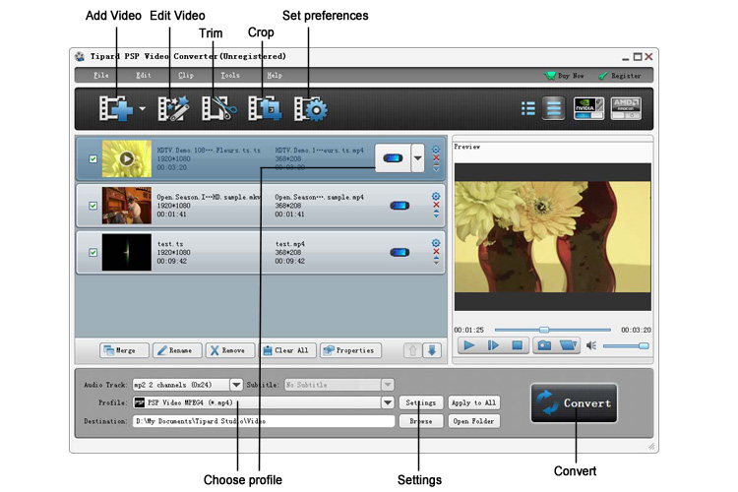This screenshot has height=492, width=738.
Task: Remove Open Season row with red X
Action: coord(436,205)
